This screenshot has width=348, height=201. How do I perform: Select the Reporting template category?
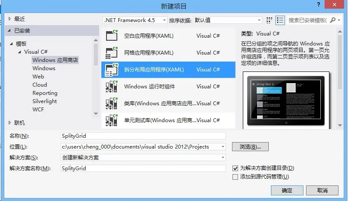[x=45, y=93]
